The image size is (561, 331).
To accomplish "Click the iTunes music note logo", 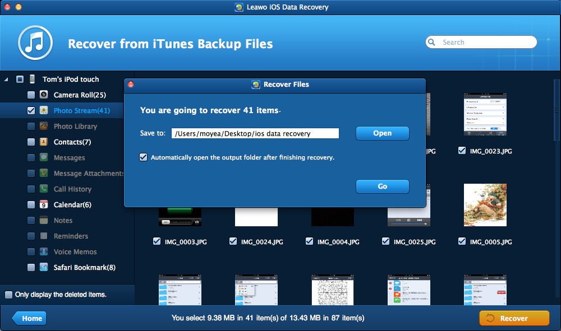I will pyautogui.click(x=35, y=43).
